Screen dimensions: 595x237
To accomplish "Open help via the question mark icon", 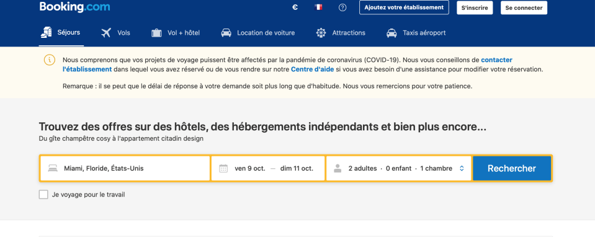I will pyautogui.click(x=342, y=7).
